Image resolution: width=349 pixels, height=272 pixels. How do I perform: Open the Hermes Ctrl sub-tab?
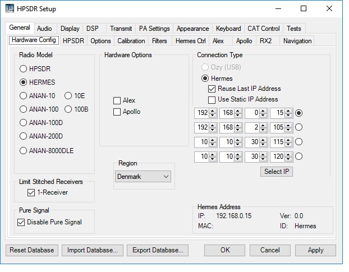point(191,41)
